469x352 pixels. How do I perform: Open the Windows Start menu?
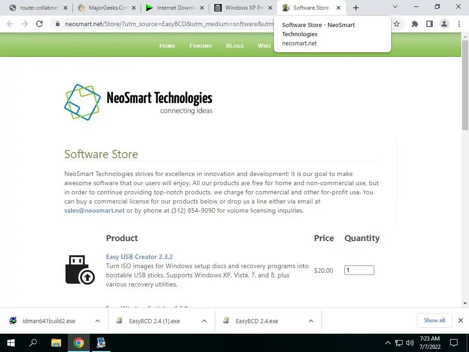click(11, 343)
